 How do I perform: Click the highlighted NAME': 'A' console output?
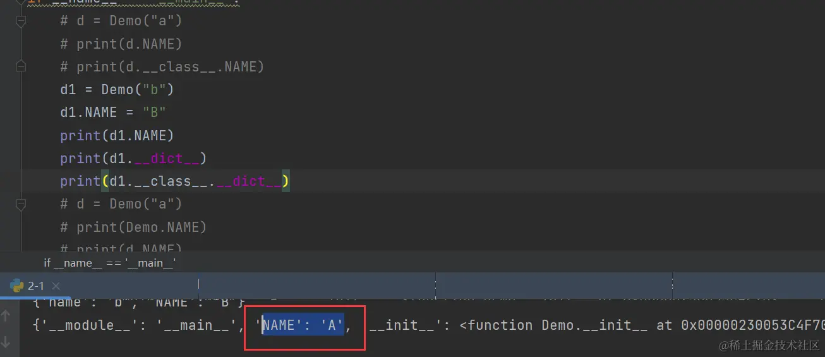tap(303, 325)
